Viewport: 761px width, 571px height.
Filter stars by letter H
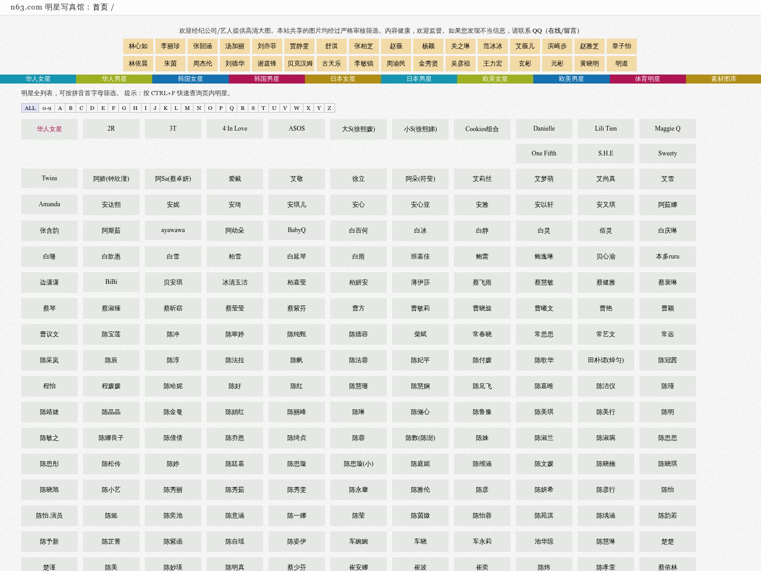135,108
